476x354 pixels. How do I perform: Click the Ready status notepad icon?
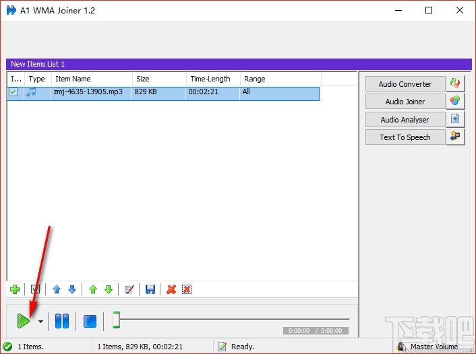222,346
